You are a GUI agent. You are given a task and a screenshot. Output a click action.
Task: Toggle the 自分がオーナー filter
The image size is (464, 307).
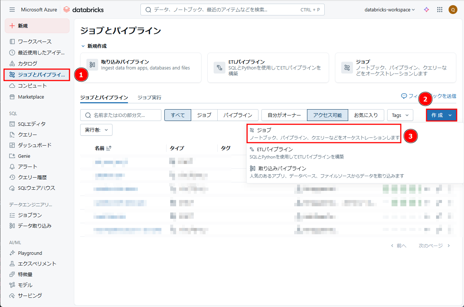pyautogui.click(x=284, y=115)
